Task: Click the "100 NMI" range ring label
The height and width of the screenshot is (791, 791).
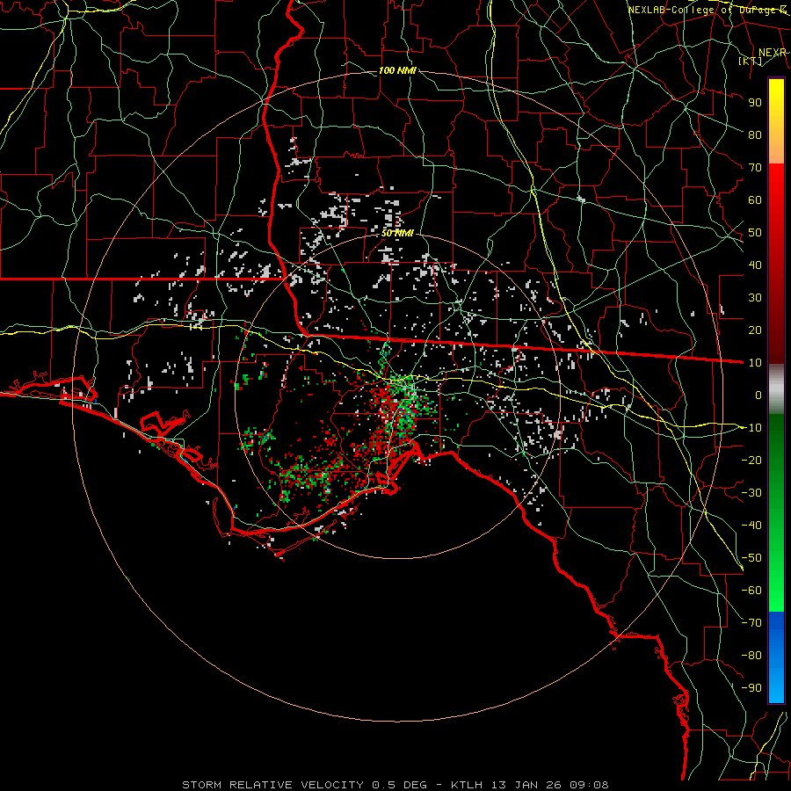Action: [397, 70]
